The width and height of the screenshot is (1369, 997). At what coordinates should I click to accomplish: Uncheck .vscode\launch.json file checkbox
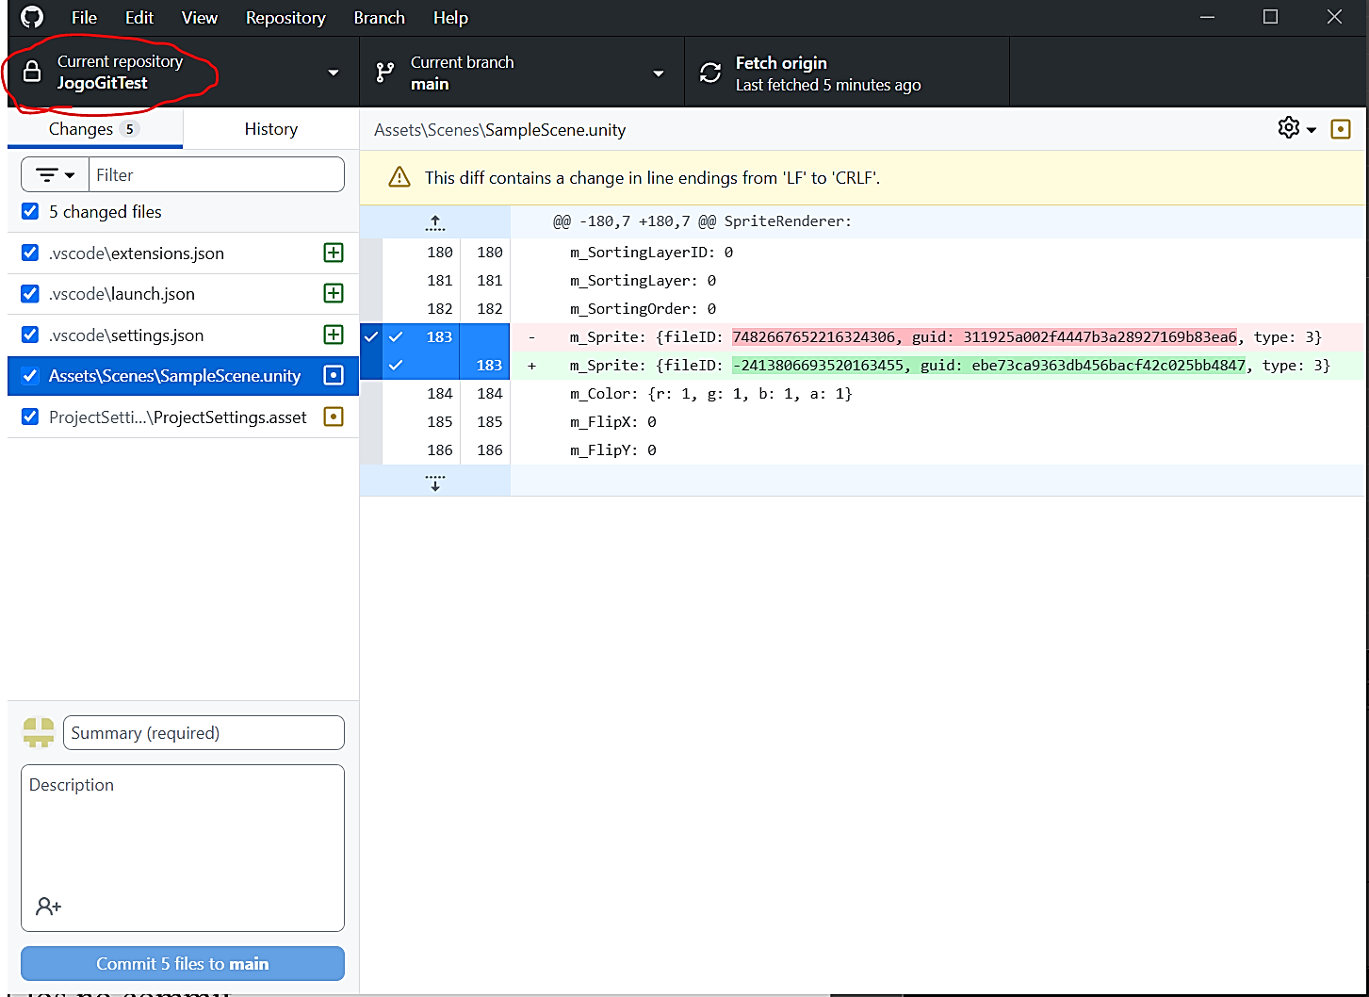click(x=30, y=294)
